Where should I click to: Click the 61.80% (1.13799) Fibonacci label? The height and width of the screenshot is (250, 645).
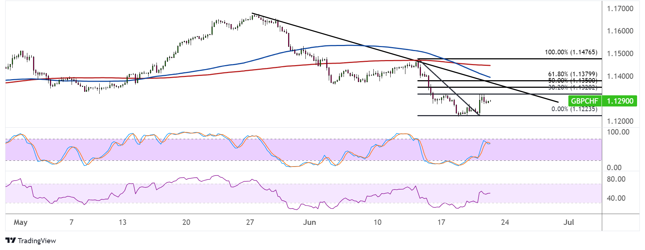(572, 74)
